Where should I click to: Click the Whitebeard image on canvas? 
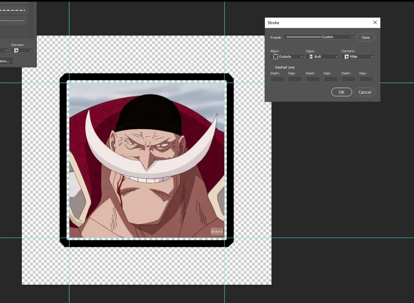click(x=147, y=160)
